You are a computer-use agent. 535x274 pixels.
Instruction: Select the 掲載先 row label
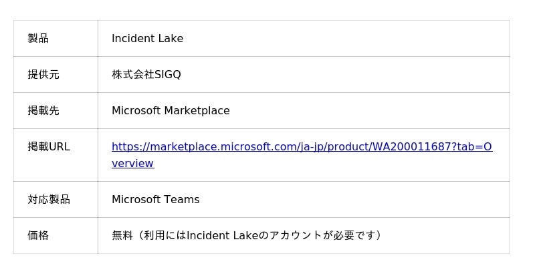coord(43,111)
